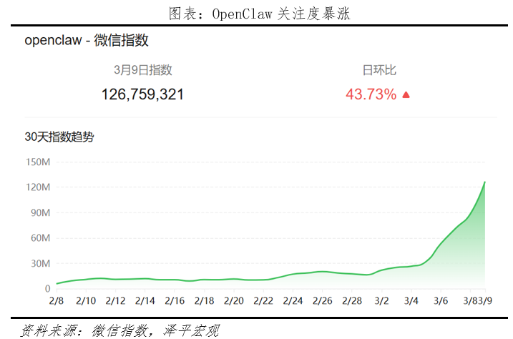Select the 3月9日指数 label
Image resolution: width=513 pixels, height=339 pixels.
click(142, 70)
